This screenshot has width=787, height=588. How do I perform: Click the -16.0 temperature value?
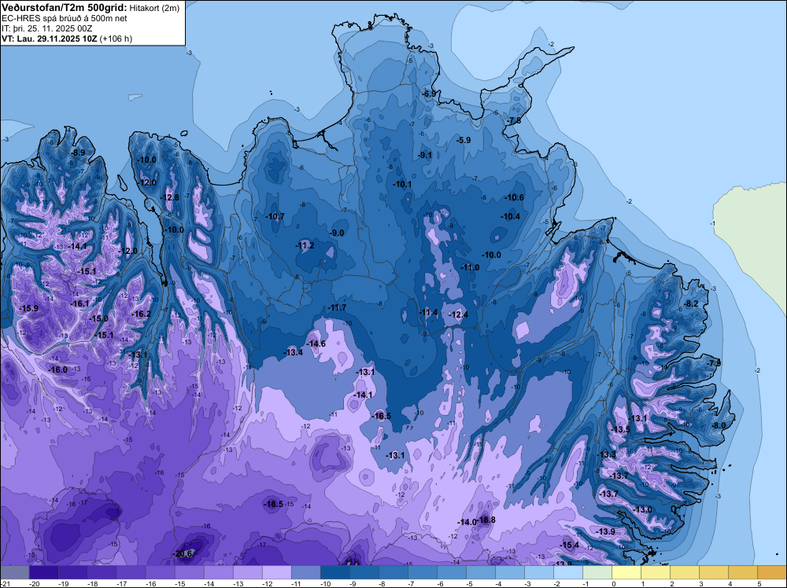[x=57, y=369]
